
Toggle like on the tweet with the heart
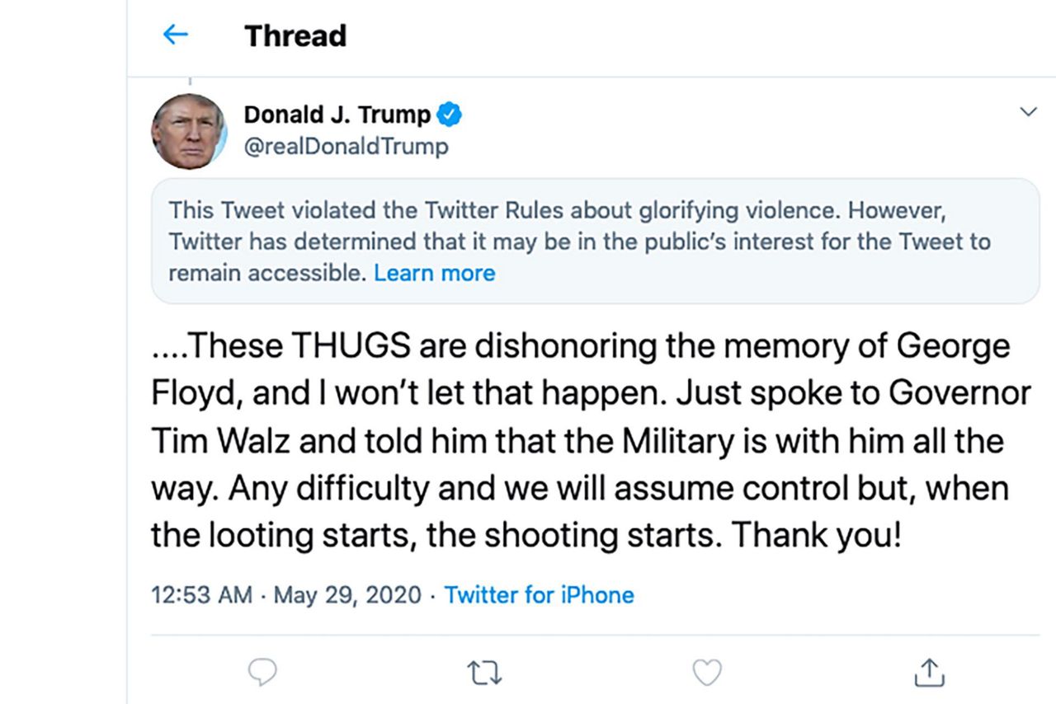click(x=707, y=673)
